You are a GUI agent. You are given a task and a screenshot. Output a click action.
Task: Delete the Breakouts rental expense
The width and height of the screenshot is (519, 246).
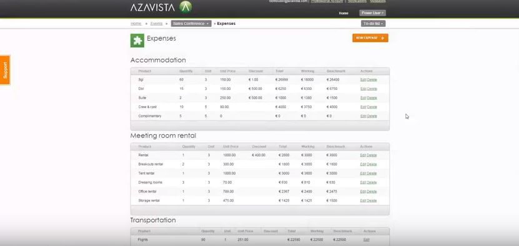[x=372, y=164]
